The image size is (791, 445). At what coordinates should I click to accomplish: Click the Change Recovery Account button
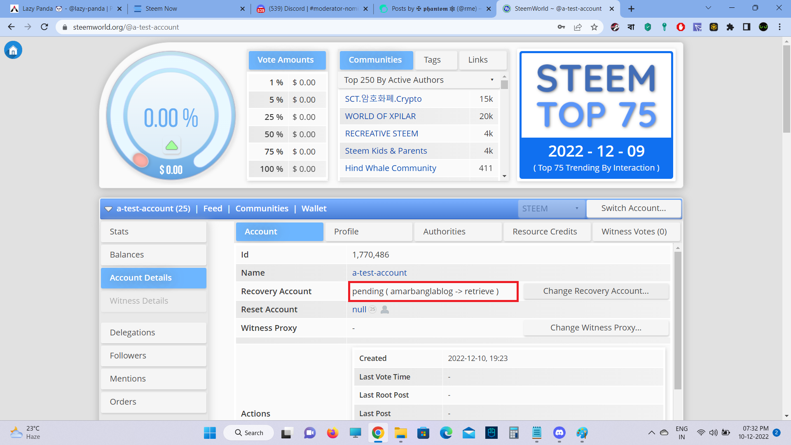pos(595,291)
